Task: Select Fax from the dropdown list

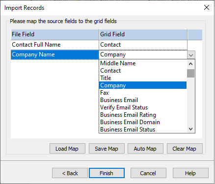Action: 143,93
